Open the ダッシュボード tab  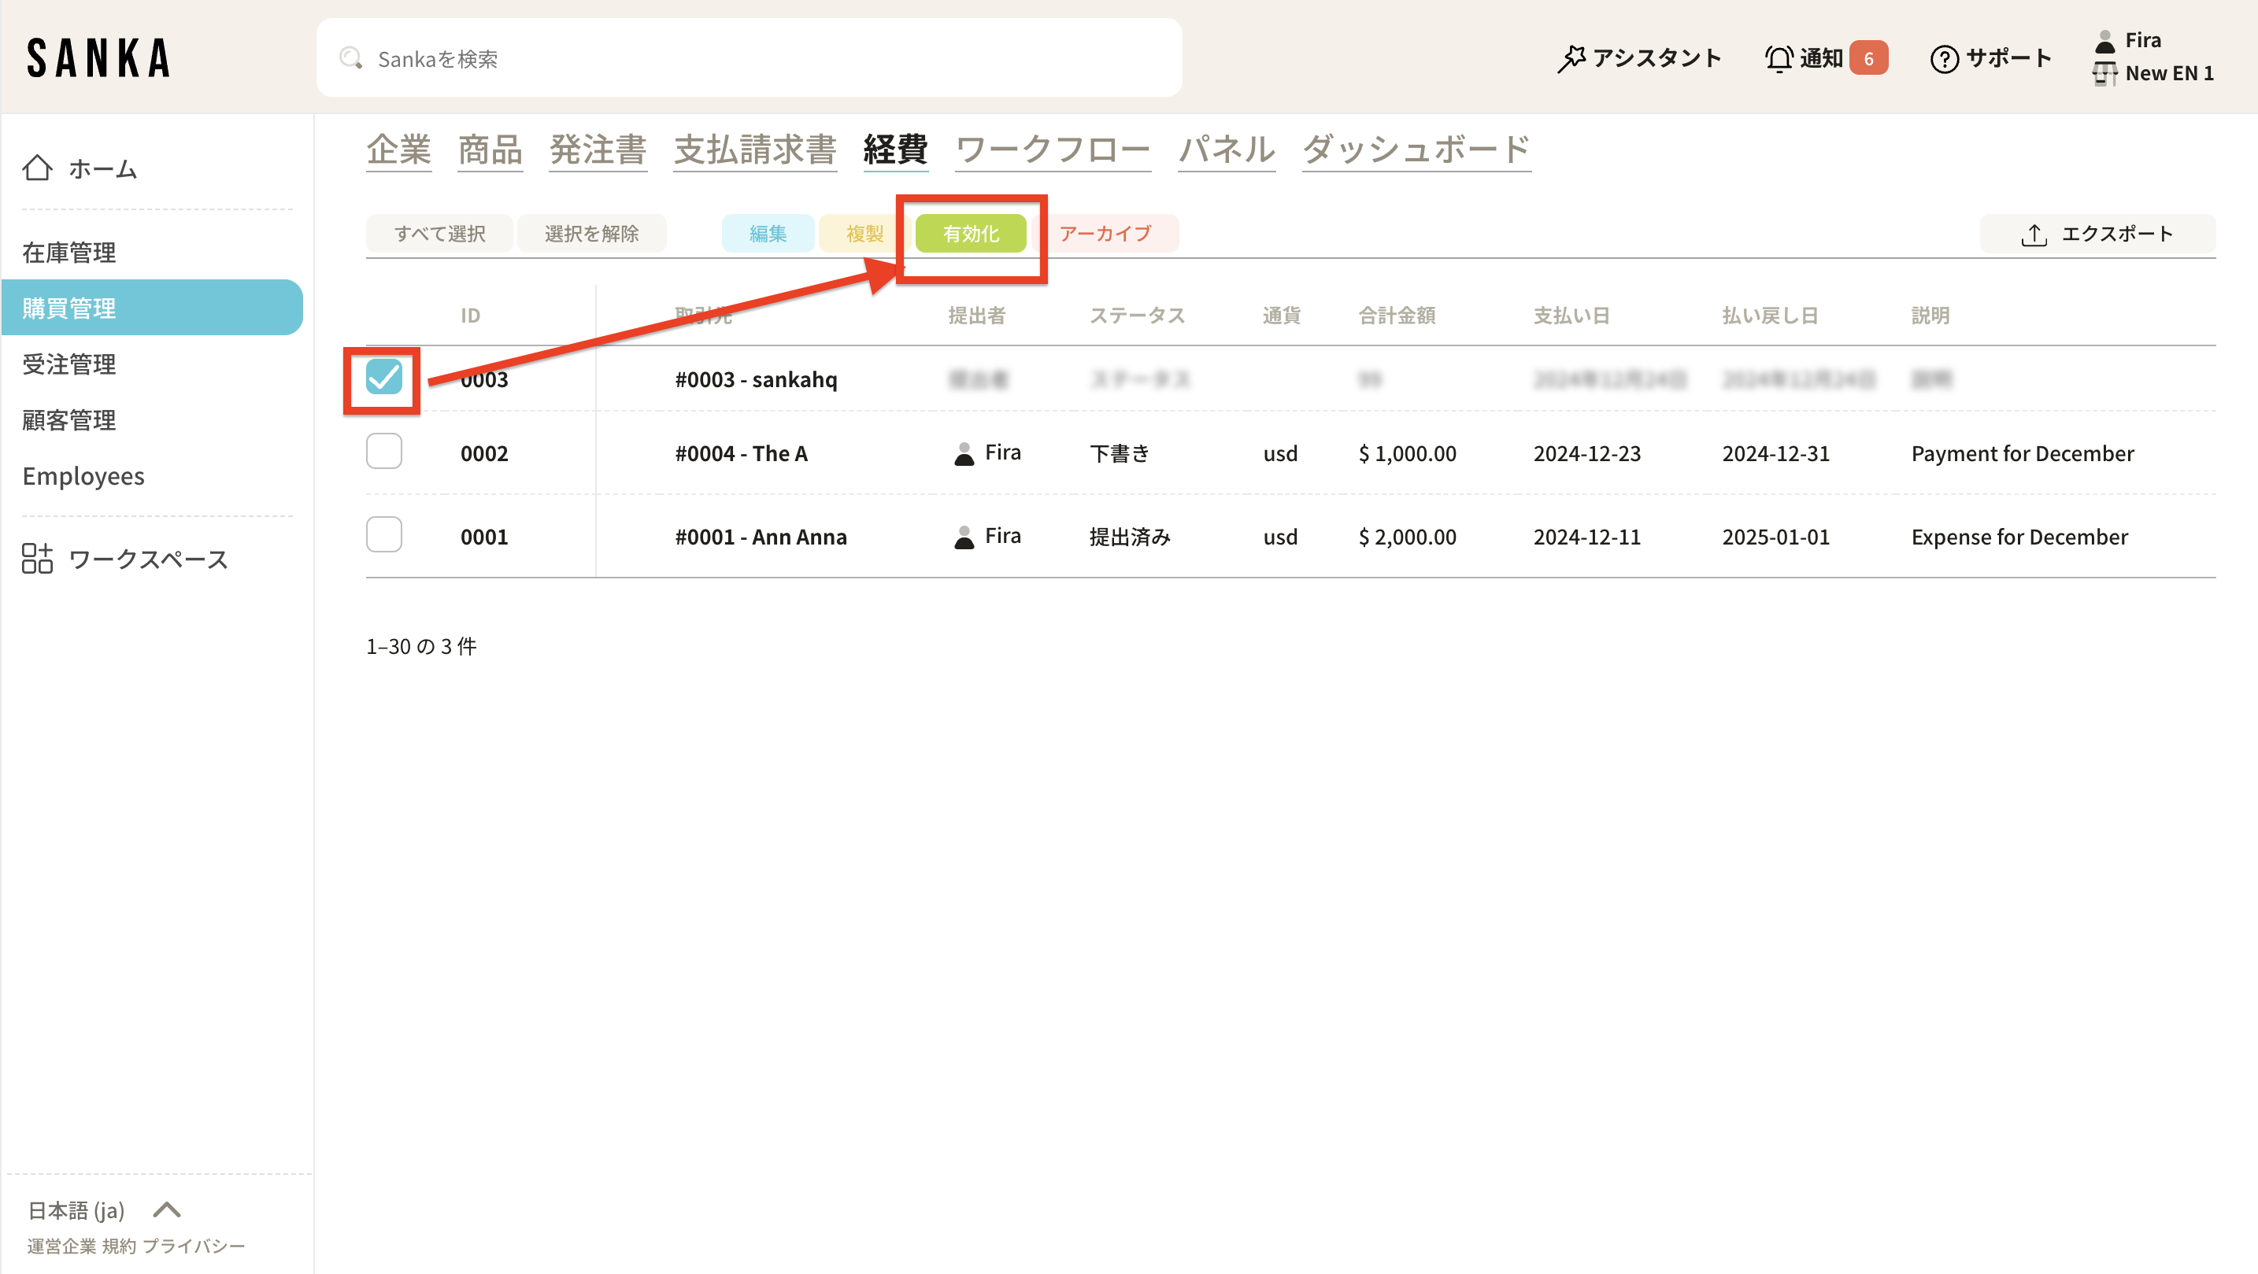[x=1416, y=150]
